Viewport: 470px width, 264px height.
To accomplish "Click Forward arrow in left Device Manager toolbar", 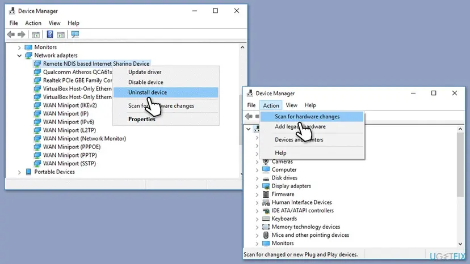I will [21, 35].
